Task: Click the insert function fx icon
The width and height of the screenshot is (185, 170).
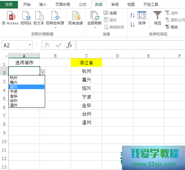Action: click(x=69, y=45)
